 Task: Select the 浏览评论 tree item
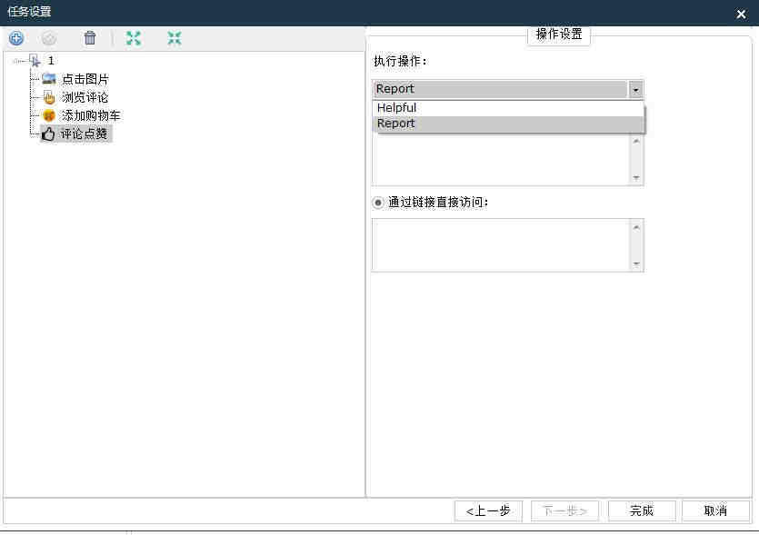pyautogui.click(x=85, y=97)
